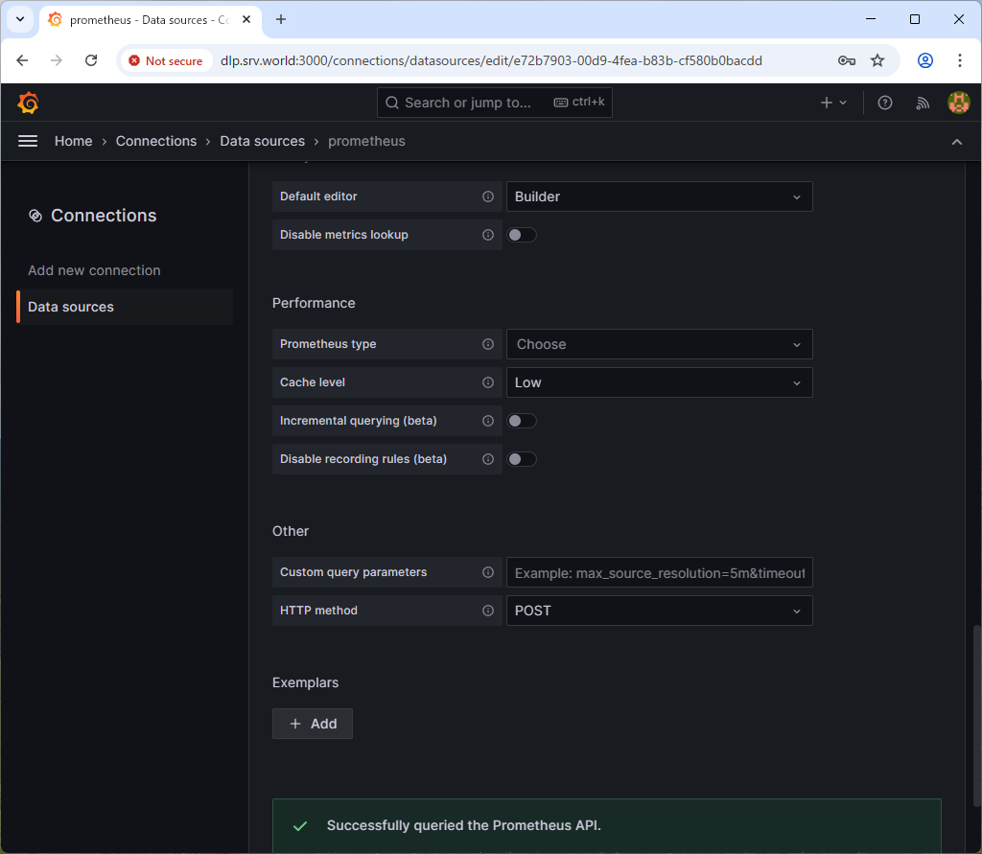Go to Connections breadcrumb
Screen dimensions: 982x854
click(x=156, y=142)
